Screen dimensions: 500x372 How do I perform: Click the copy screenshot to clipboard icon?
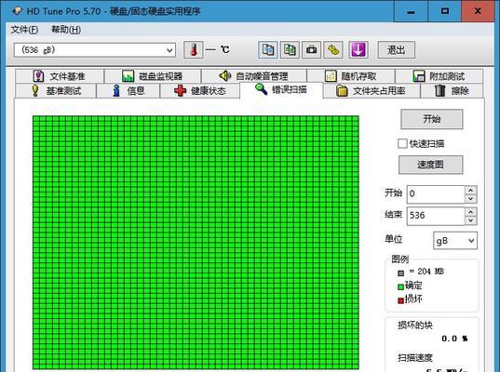[x=290, y=49]
